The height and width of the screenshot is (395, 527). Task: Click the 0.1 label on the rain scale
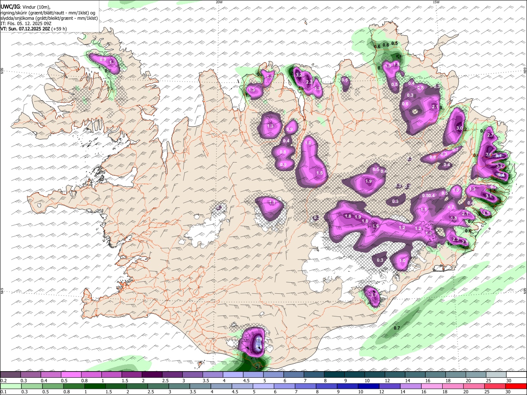[x=3, y=392]
